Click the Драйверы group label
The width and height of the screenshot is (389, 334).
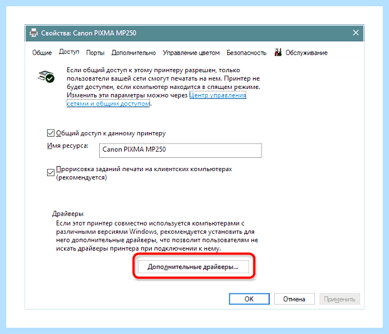[x=68, y=214]
